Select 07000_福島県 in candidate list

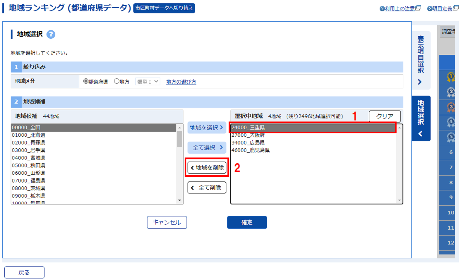point(94,181)
